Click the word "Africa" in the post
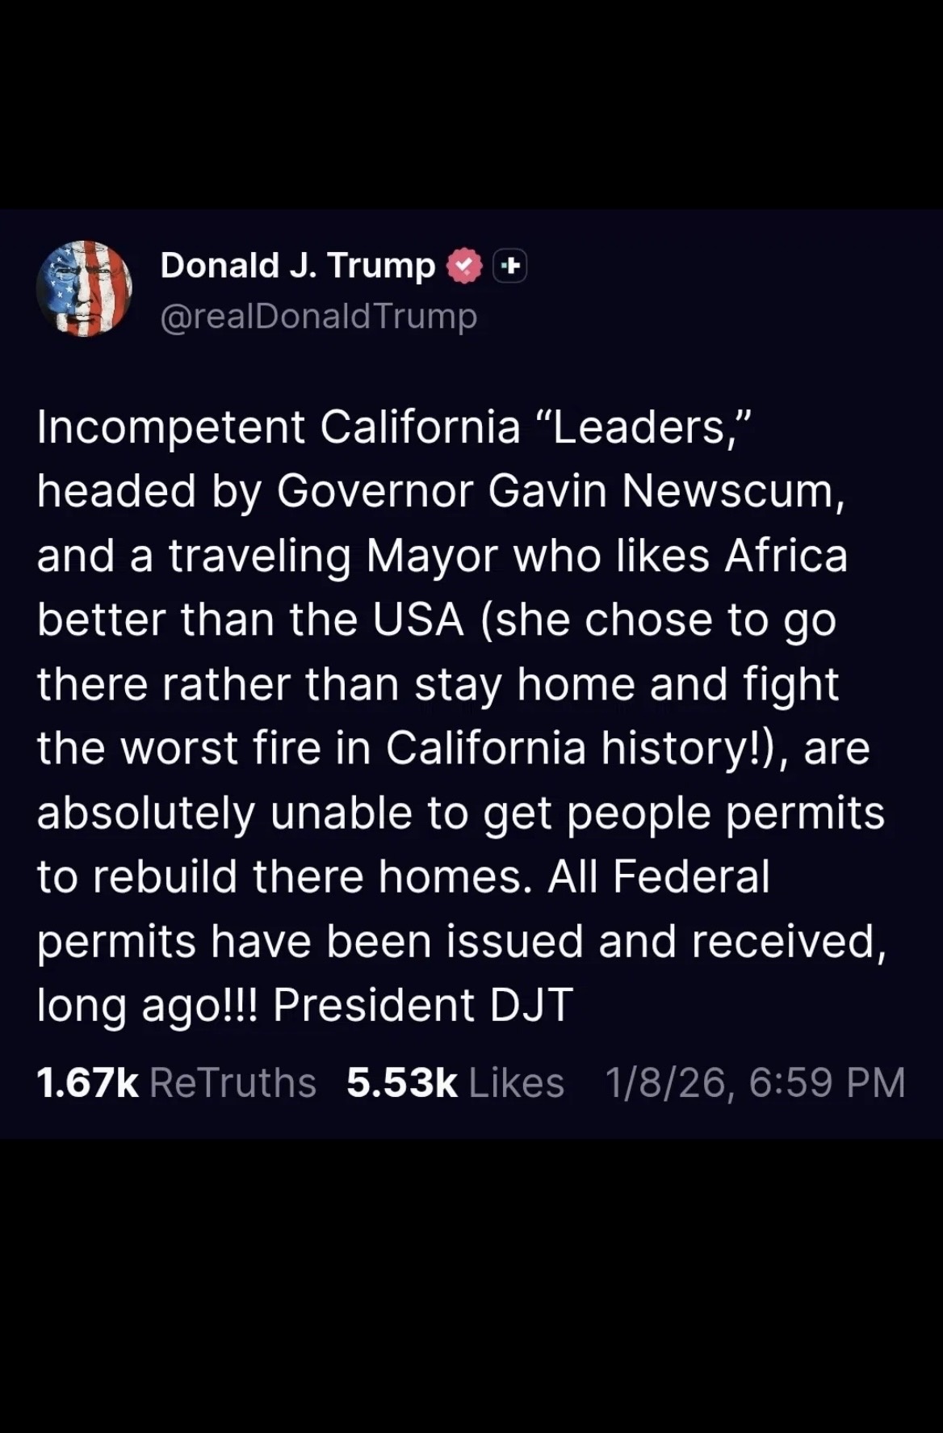Screen dimensions: 943x1433 [x=786, y=555]
